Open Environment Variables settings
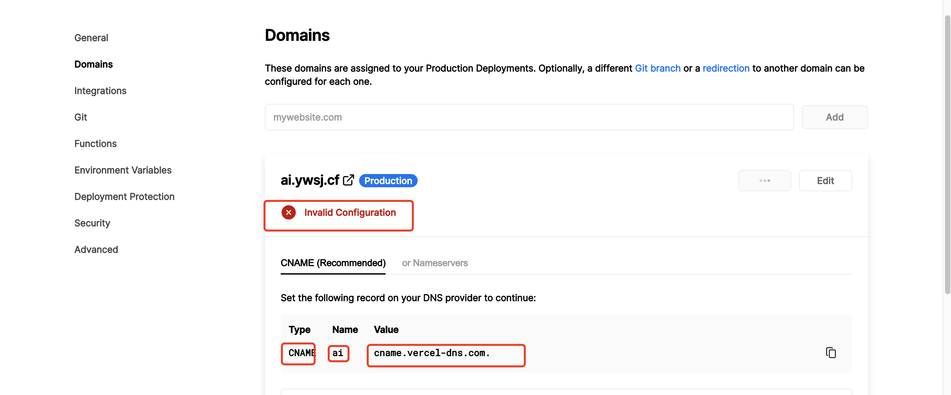Viewport: 951px width, 395px height. point(123,170)
